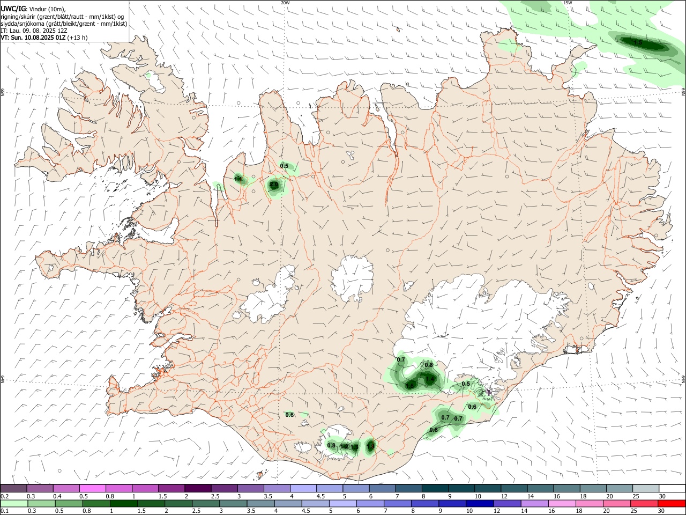This screenshot has width=686, height=515.
Task: Click the purple snowfall patch on the map
Action: pyautogui.click(x=488, y=392)
